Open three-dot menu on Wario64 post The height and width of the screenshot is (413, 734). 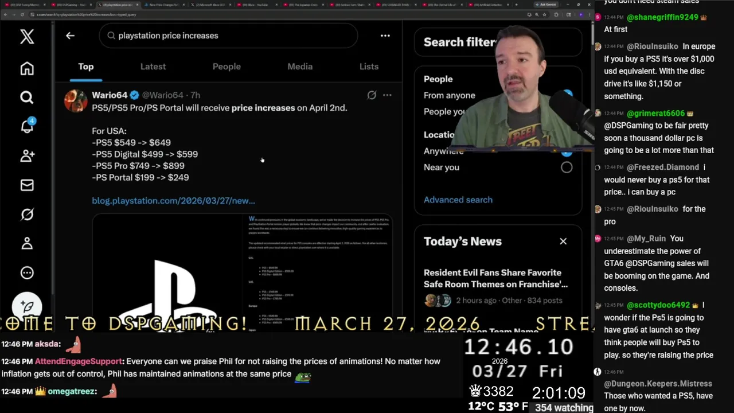pos(387,95)
